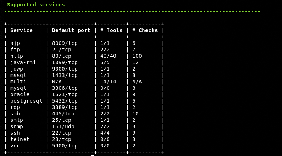Select the "http" service entry

point(17,56)
